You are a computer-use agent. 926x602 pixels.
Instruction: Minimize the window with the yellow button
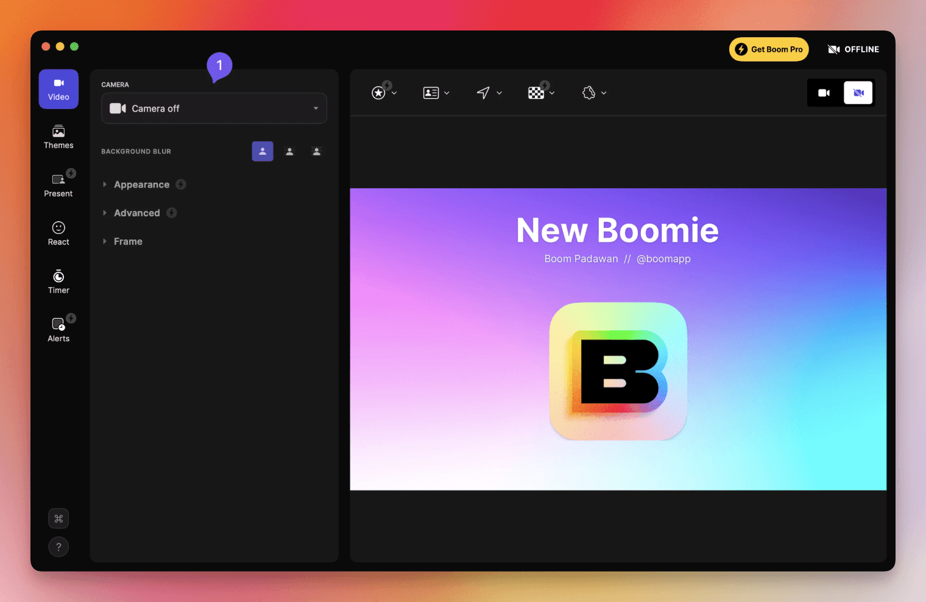click(x=60, y=46)
